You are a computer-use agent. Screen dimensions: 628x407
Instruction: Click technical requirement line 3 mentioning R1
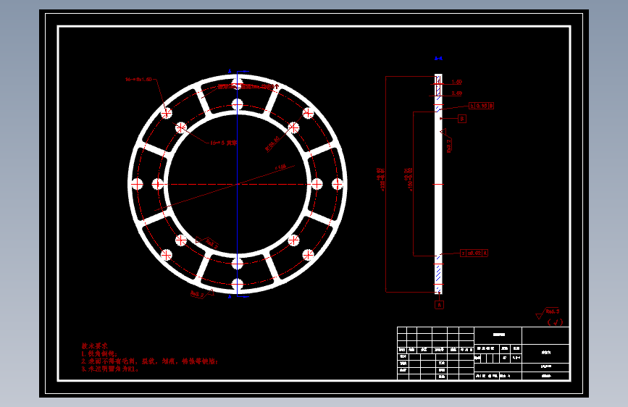[110, 369]
